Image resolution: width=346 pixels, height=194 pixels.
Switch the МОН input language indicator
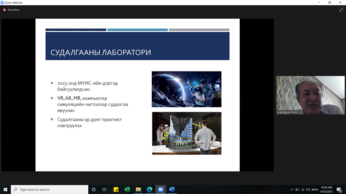(315, 190)
